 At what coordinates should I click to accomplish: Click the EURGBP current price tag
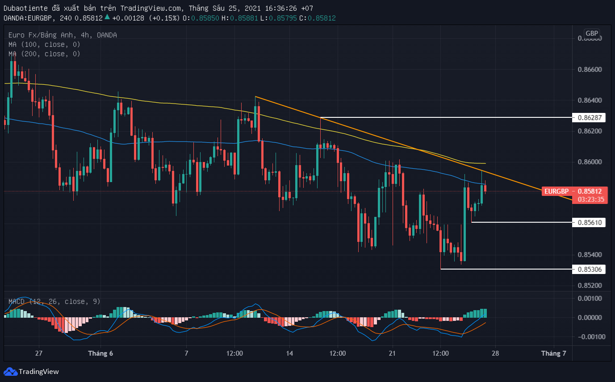click(574, 191)
